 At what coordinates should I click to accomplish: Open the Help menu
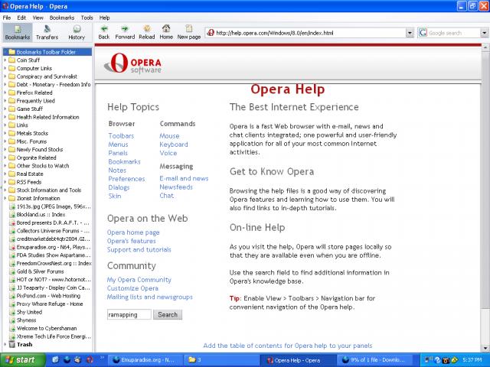(x=104, y=18)
